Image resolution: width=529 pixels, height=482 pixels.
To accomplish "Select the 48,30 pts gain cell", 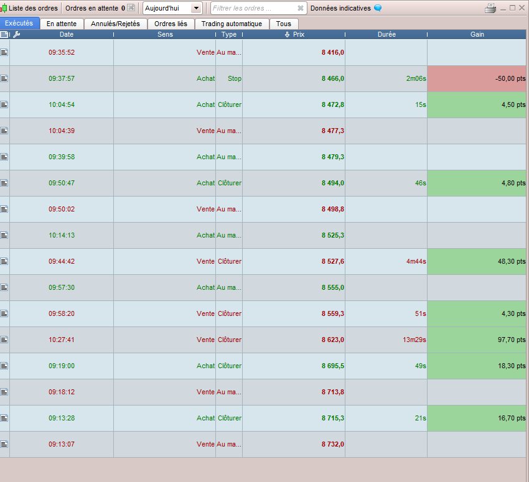I will click(477, 261).
